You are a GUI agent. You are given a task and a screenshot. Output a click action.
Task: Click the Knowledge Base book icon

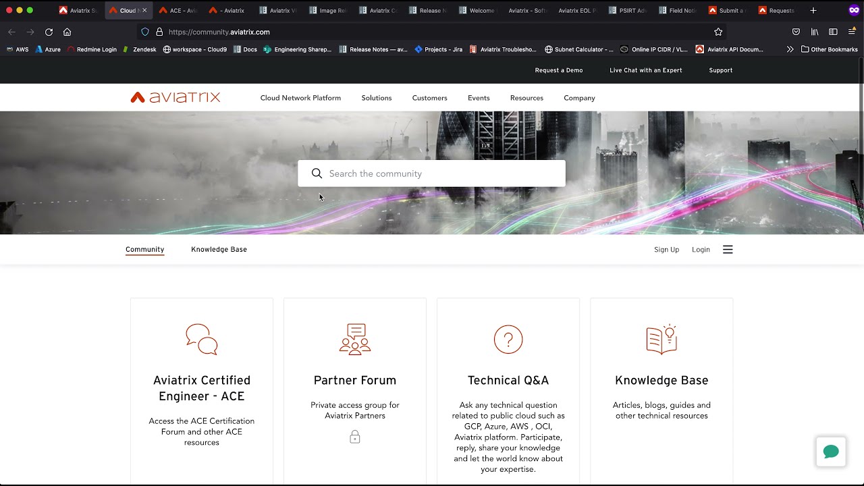[661, 339]
